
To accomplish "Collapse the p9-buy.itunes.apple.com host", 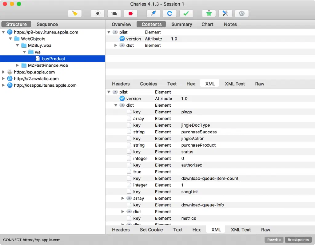I will 3,32.
